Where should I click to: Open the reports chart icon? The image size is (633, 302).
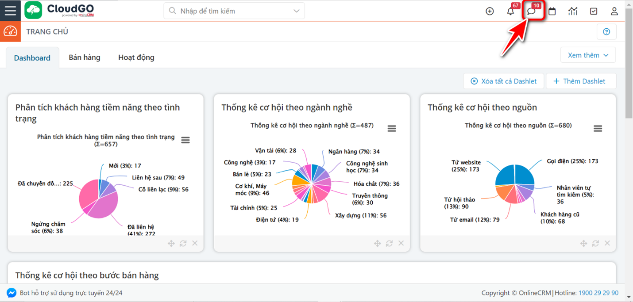coord(573,11)
